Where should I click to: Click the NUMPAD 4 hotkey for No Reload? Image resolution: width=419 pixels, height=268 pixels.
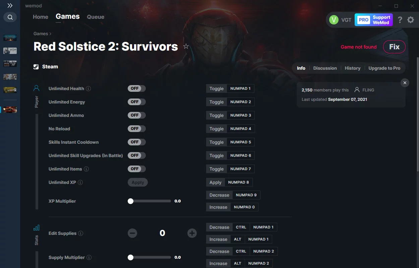[x=240, y=129]
